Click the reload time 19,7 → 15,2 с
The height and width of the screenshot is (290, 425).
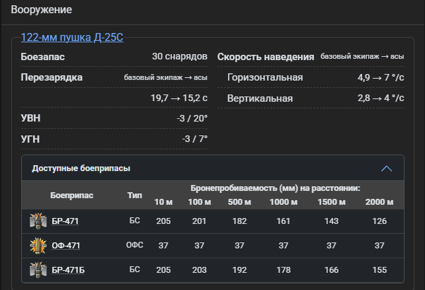(179, 98)
